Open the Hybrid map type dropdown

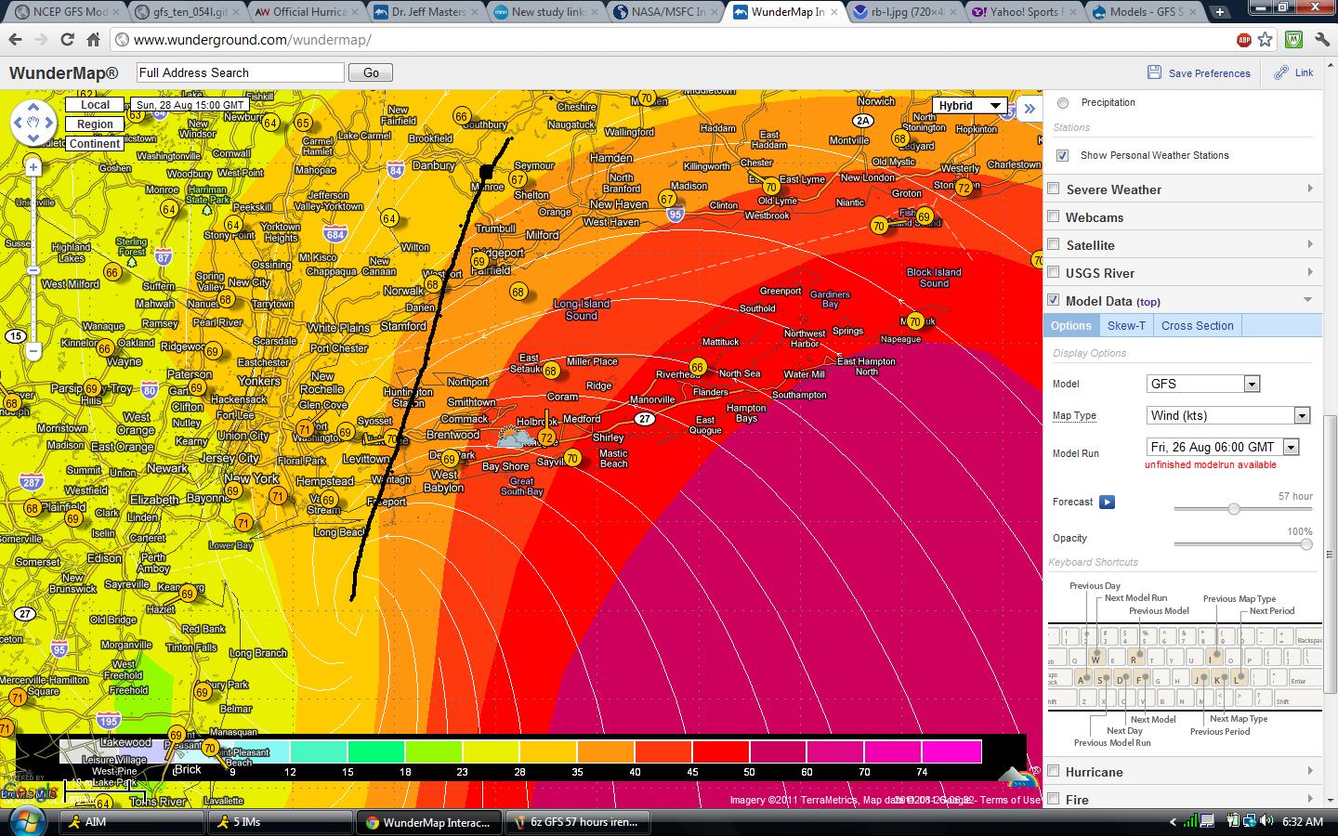(x=970, y=106)
